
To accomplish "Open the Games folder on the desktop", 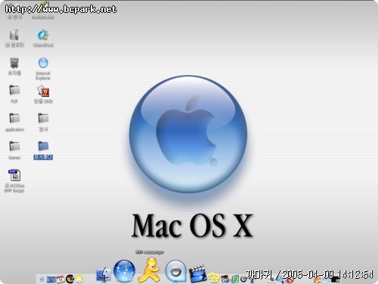I will tap(14, 146).
